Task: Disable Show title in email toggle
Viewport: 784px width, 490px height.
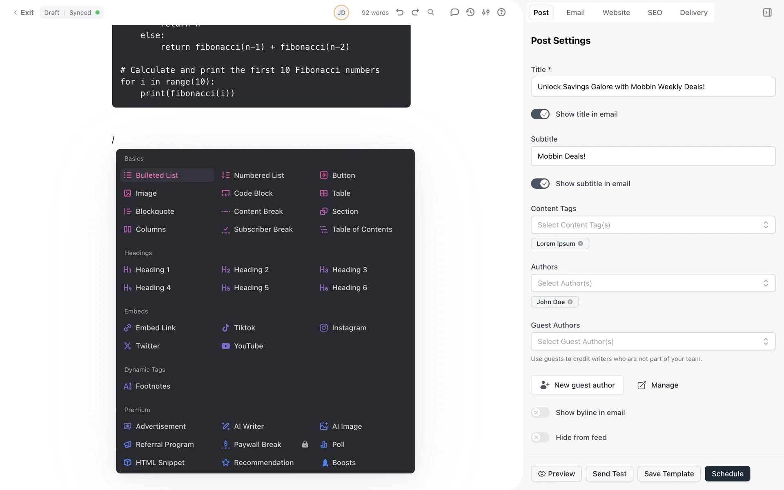Action: point(540,114)
